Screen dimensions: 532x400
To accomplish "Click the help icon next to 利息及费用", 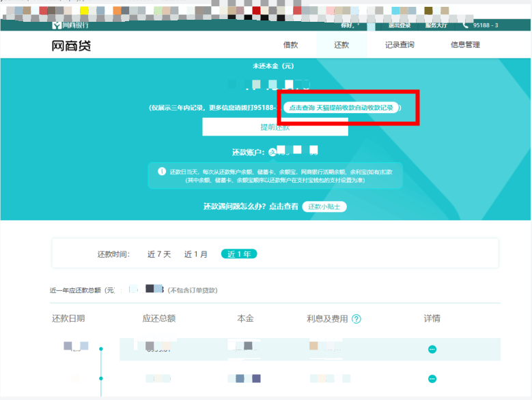I will click(x=356, y=319).
